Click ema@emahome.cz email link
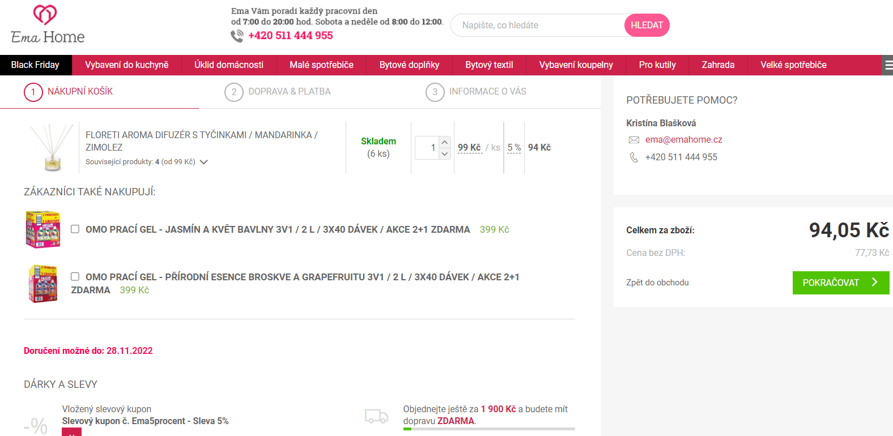This screenshot has height=436, width=893. (x=683, y=140)
